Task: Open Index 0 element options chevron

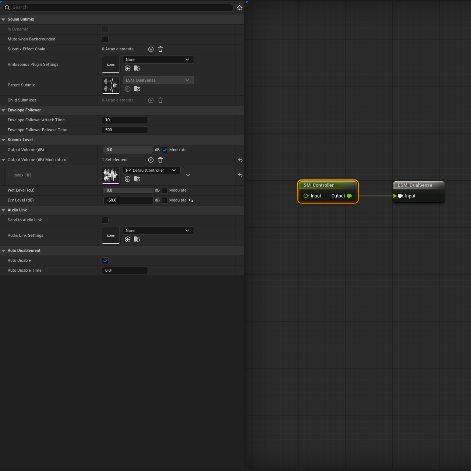Action: coord(188,175)
